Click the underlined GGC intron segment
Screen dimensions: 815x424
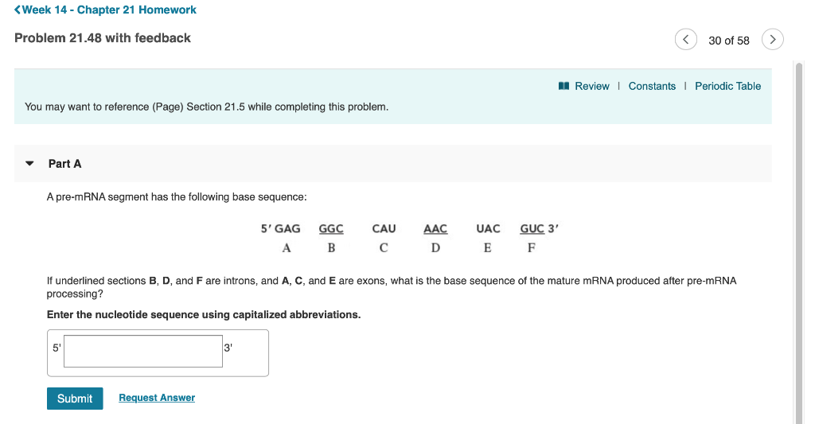331,228
